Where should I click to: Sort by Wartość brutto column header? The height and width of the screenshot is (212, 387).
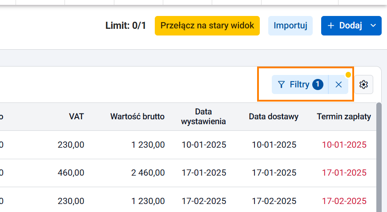[137, 117]
